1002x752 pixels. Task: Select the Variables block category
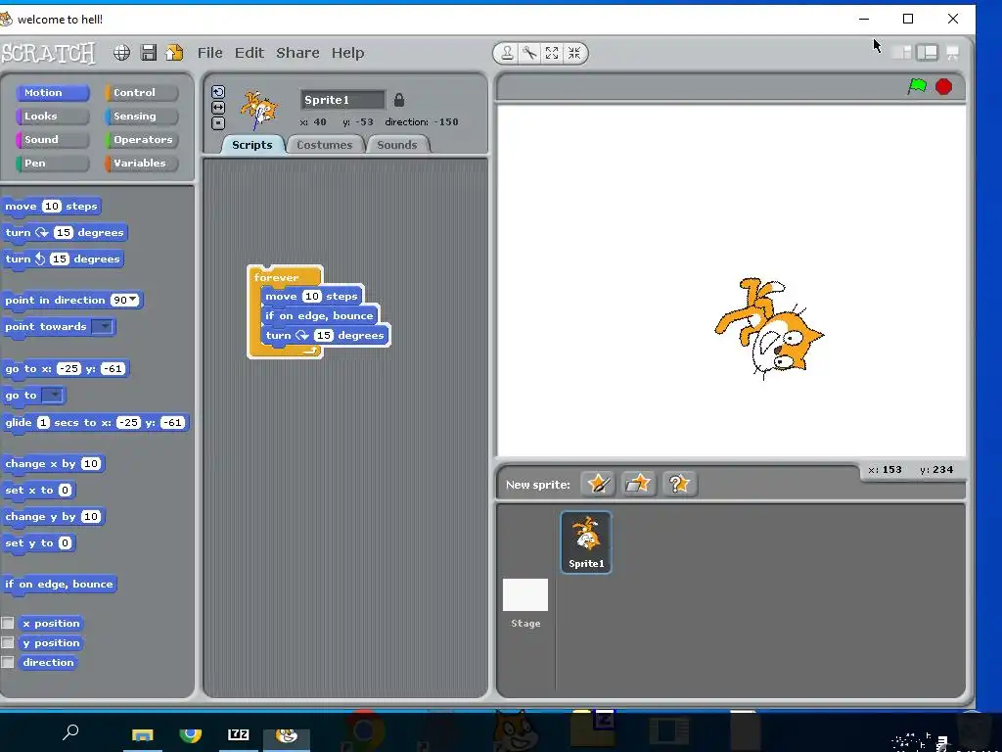[142, 164]
